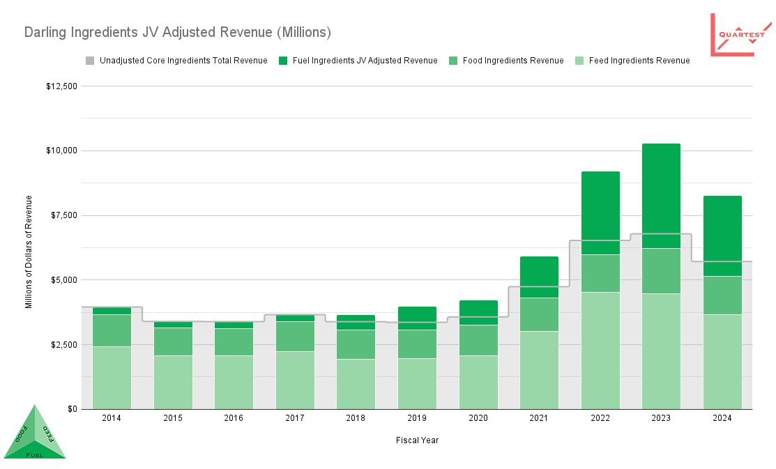Viewport: 776px width, 469px height.
Task: Click the 2023 Fuel Ingredients bar segment
Action: coord(661,196)
